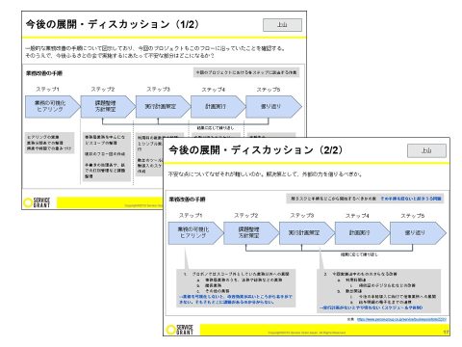This screenshot has height=347, width=462.
Task: Select the 計画実行 arrow on slide 2/2
Action: (362, 233)
